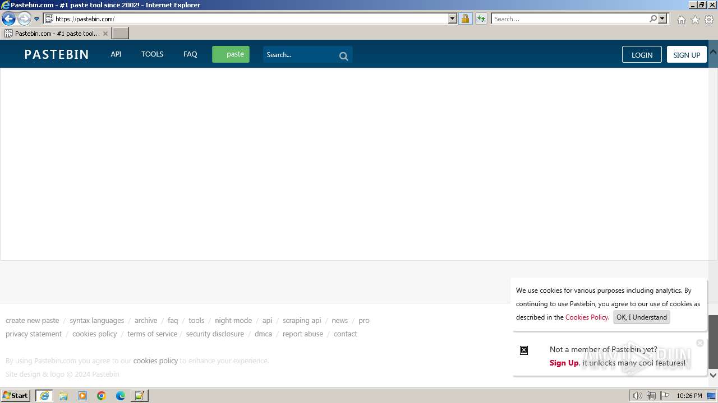This screenshot has height=403, width=718.
Task: Open the terms of service link
Action: coord(152,334)
